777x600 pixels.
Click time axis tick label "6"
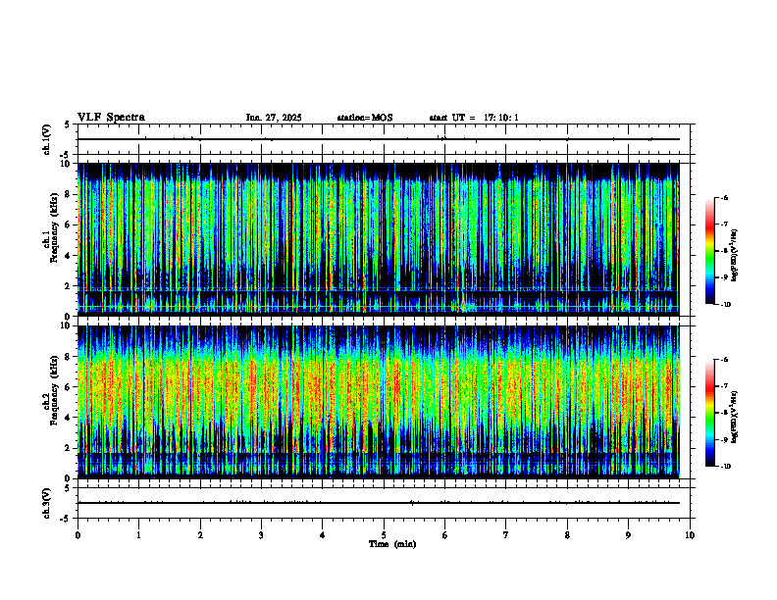coord(445,535)
